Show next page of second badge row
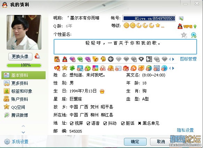 (x=173, y=68)
